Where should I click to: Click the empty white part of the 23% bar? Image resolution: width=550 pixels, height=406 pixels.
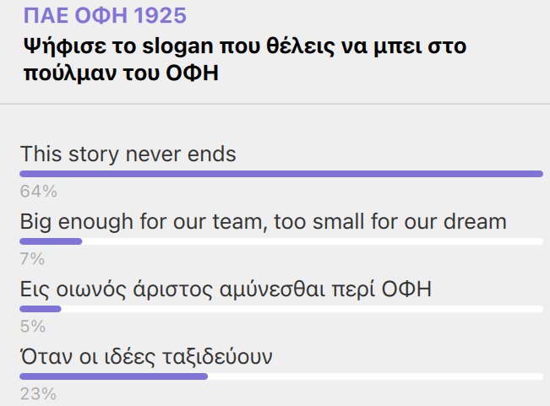[375, 376]
